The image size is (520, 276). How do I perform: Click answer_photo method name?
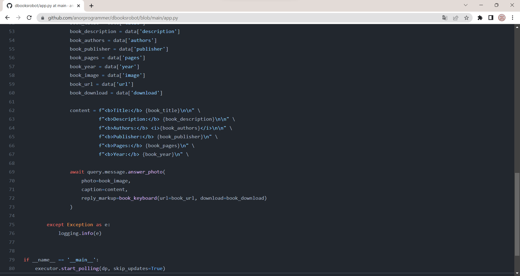[x=145, y=172]
